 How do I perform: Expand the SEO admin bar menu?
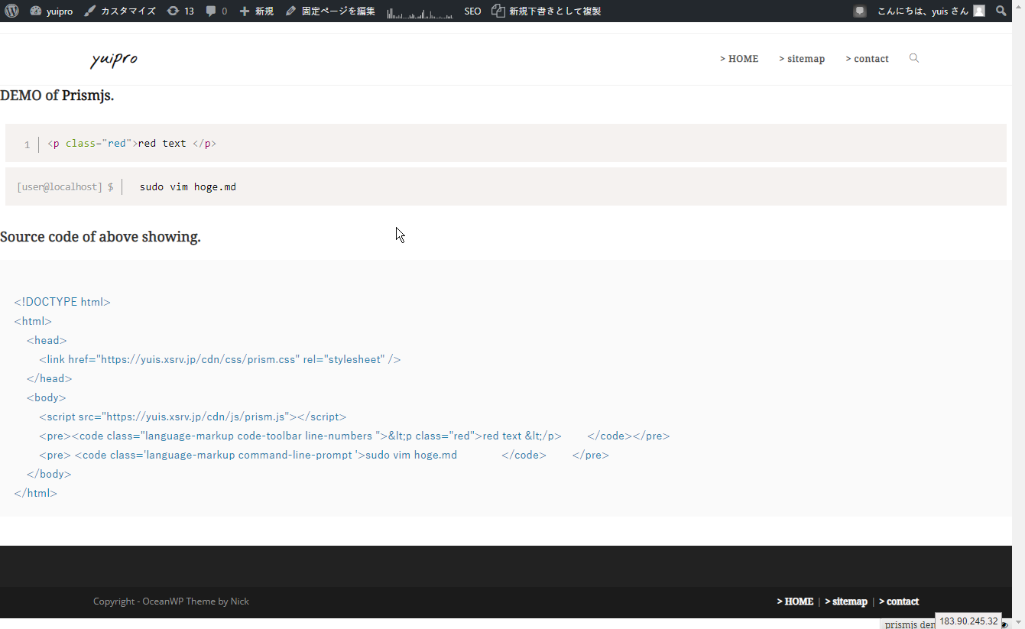472,11
